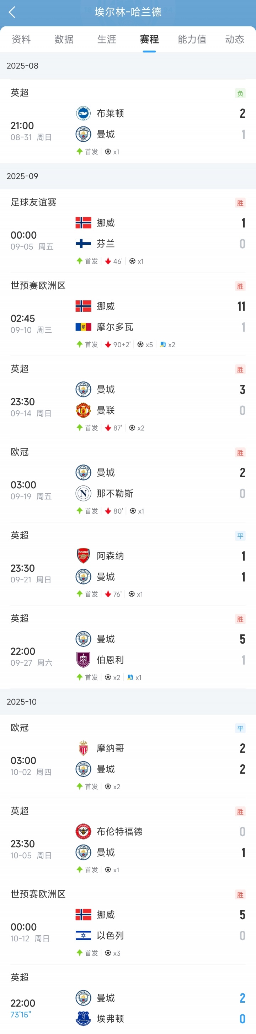This screenshot has width=256, height=1034.
Task: Switch to the 资料 tab
Action: pos(21,39)
